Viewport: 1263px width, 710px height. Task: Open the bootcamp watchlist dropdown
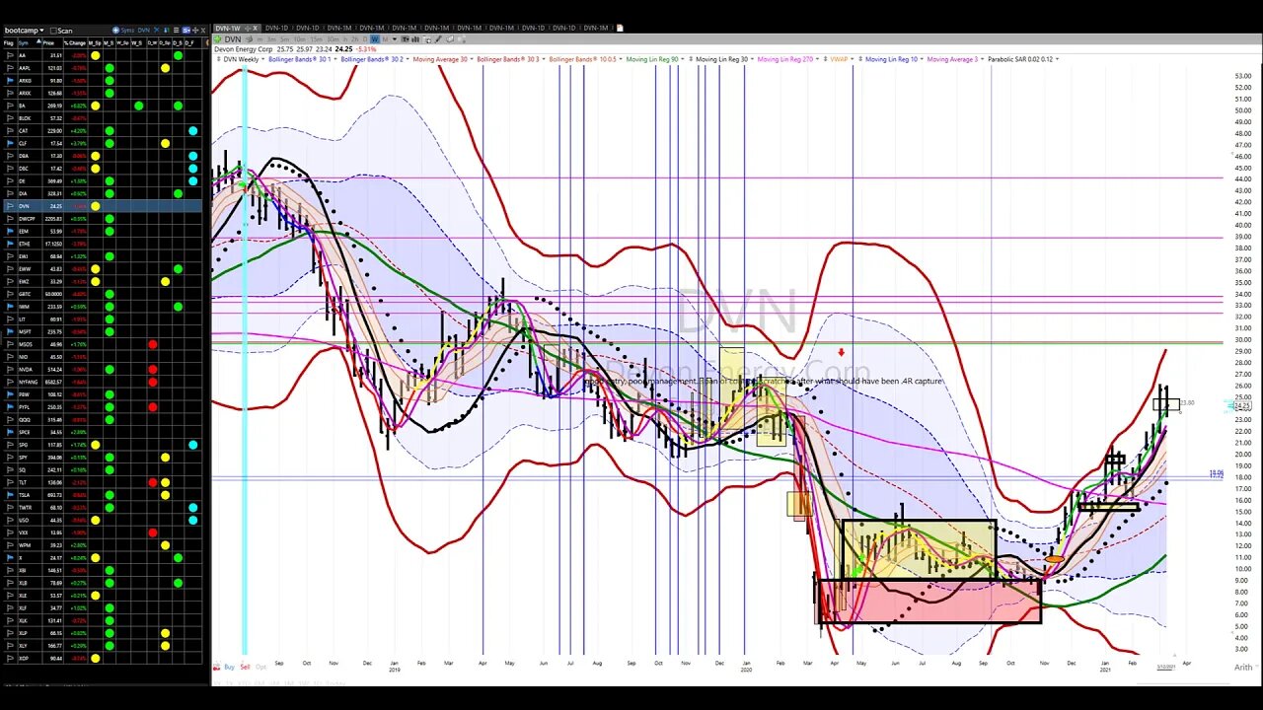27,31
